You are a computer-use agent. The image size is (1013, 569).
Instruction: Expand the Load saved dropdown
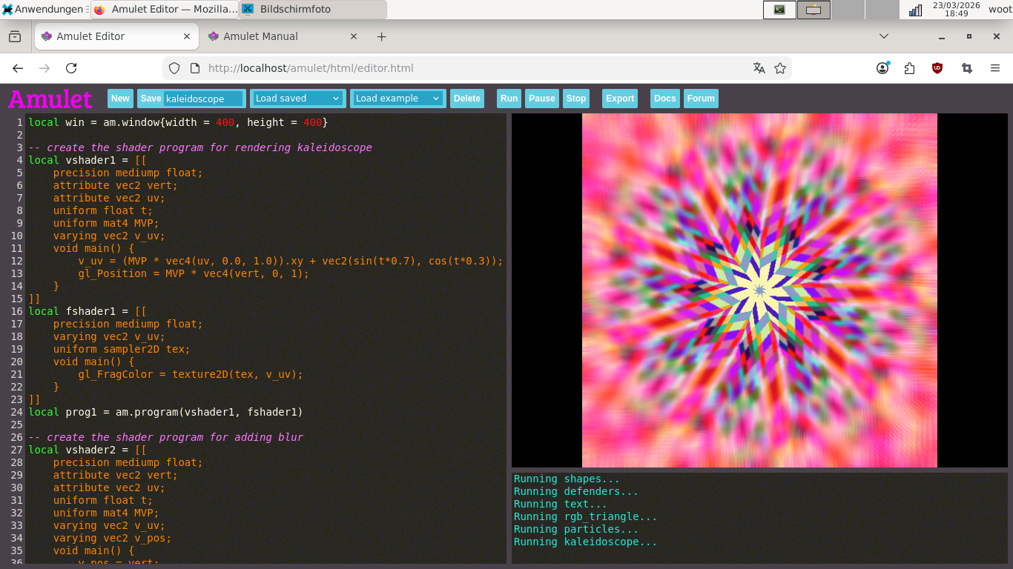[x=297, y=99]
